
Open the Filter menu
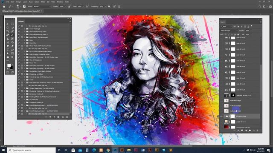pos(43,2)
